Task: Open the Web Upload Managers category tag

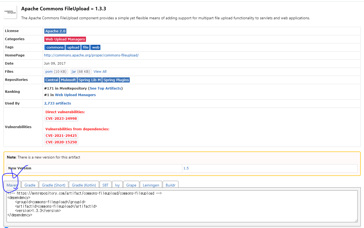Action: pyautogui.click(x=65, y=39)
